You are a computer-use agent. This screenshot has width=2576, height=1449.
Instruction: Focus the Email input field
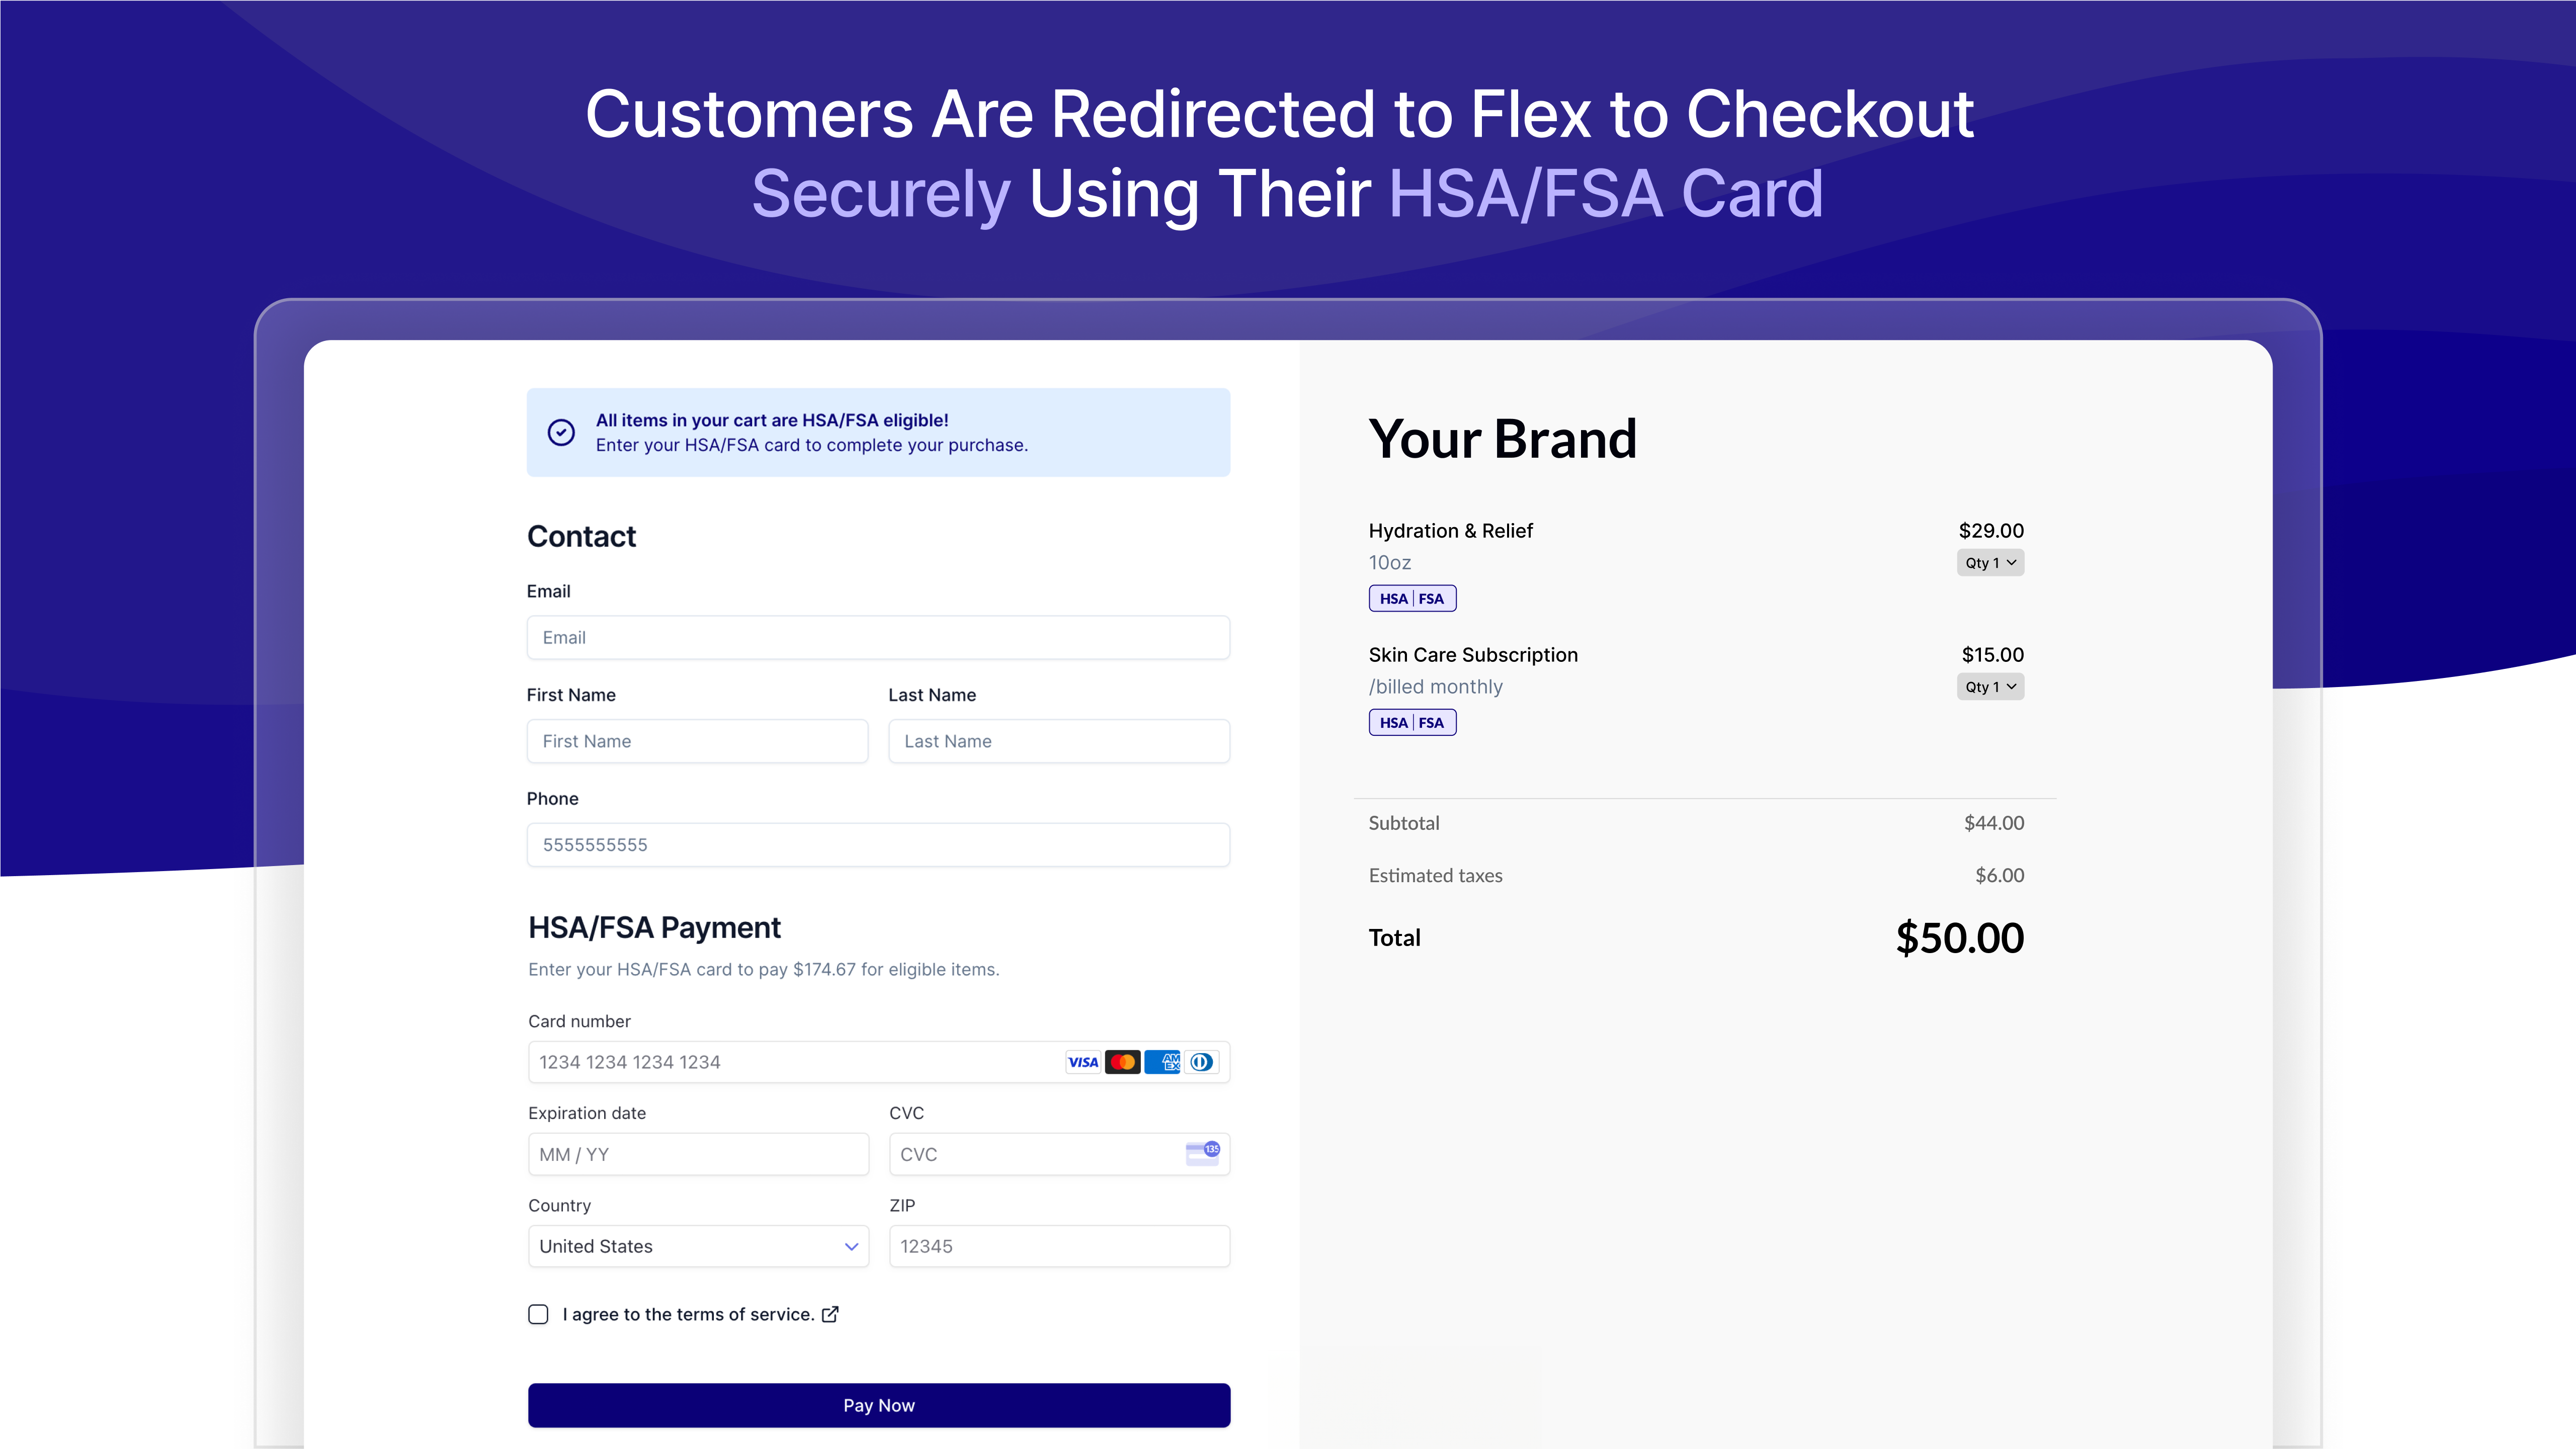[878, 637]
